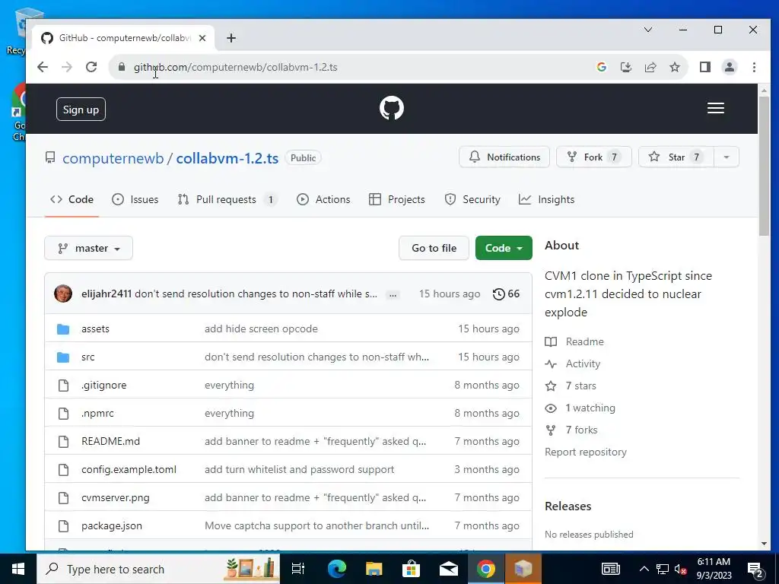The height and width of the screenshot is (584, 779).
Task: Open 'add turn whitelist and password support' commit
Action: point(299,469)
